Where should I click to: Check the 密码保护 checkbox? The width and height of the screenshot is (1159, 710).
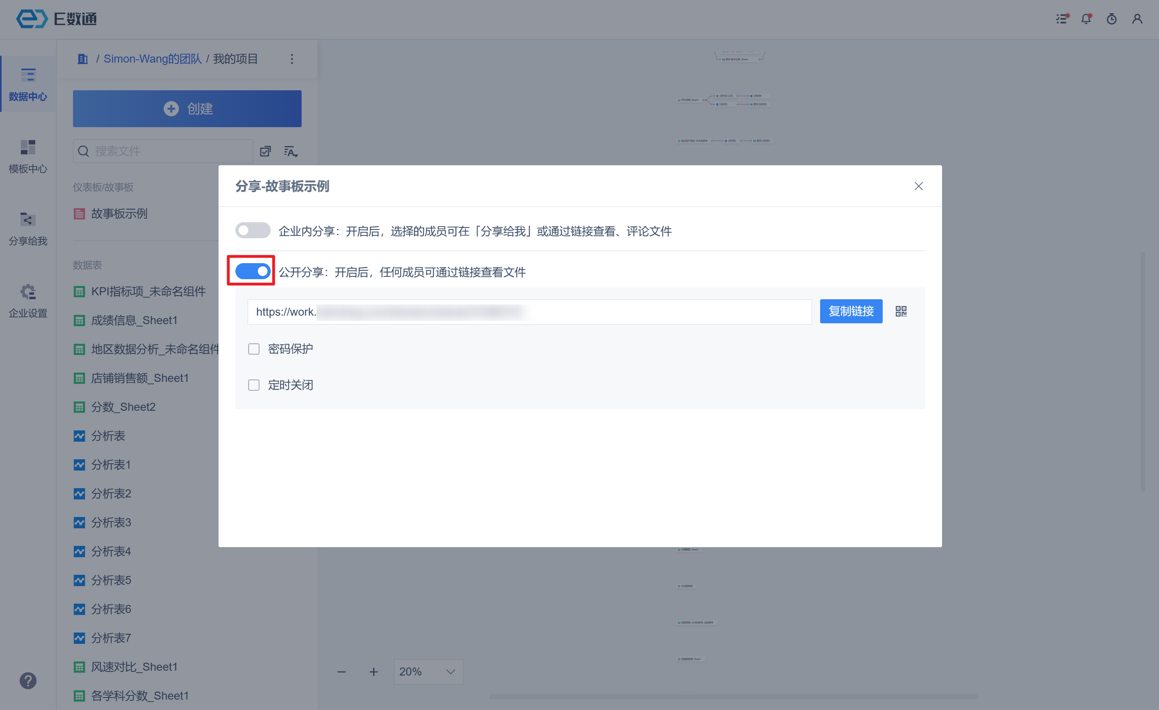pyautogui.click(x=253, y=349)
